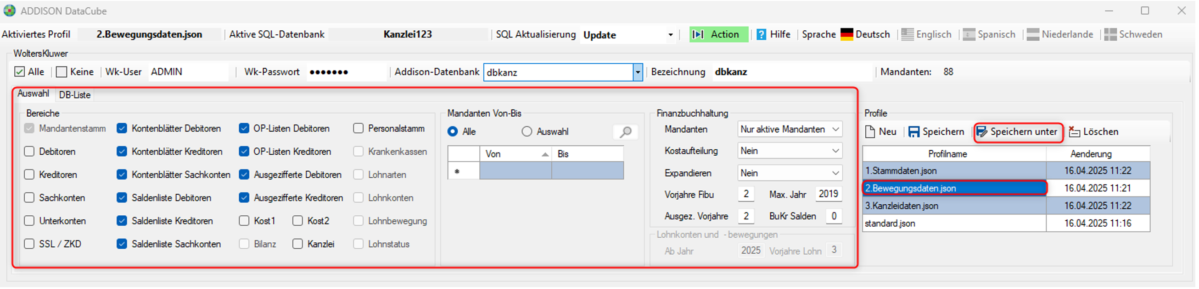Expand the Addison-Datenbank dropdown arrow
This screenshot has height=289, width=1199.
click(x=638, y=72)
